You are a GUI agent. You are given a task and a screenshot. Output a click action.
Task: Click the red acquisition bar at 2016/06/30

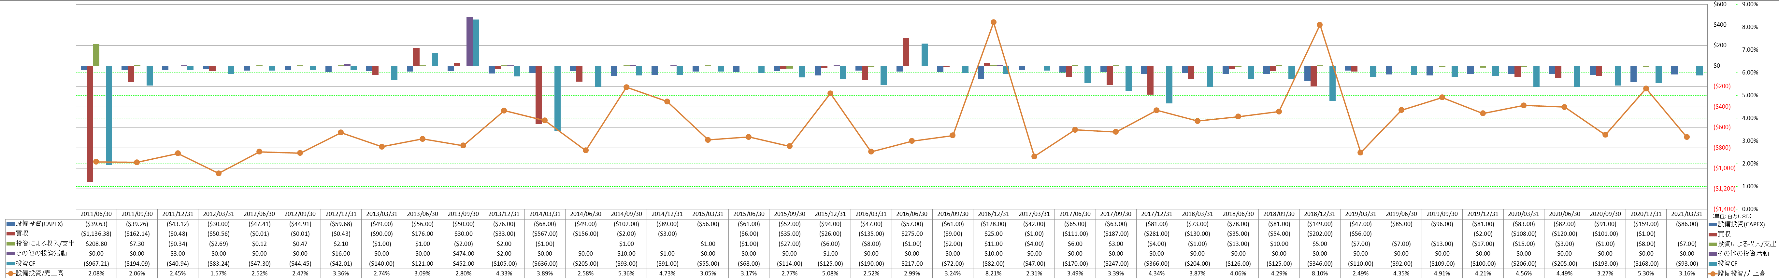click(905, 52)
